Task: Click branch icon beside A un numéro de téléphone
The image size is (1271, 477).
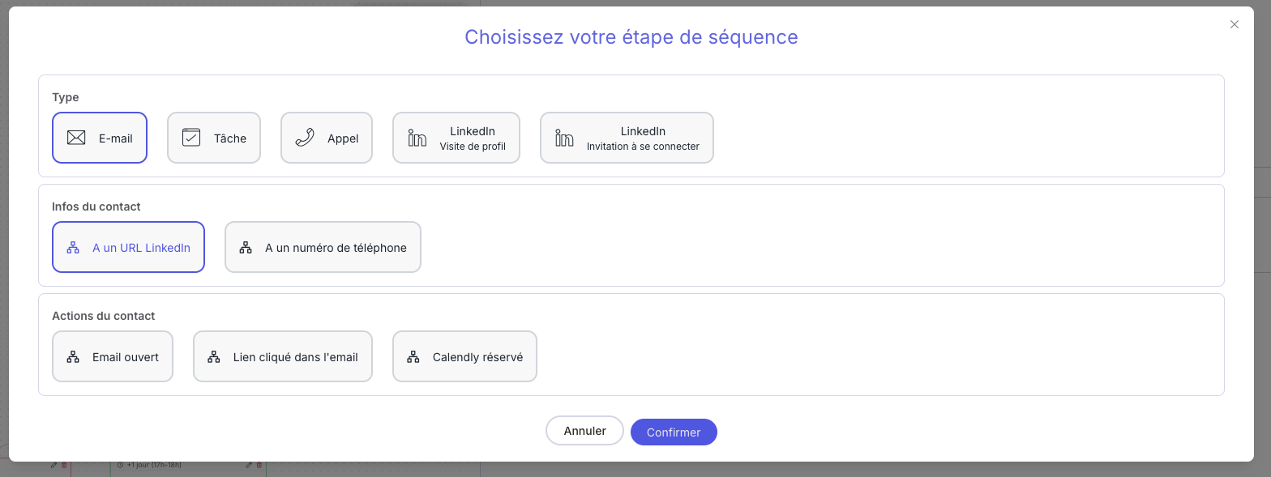Action: pos(246,248)
